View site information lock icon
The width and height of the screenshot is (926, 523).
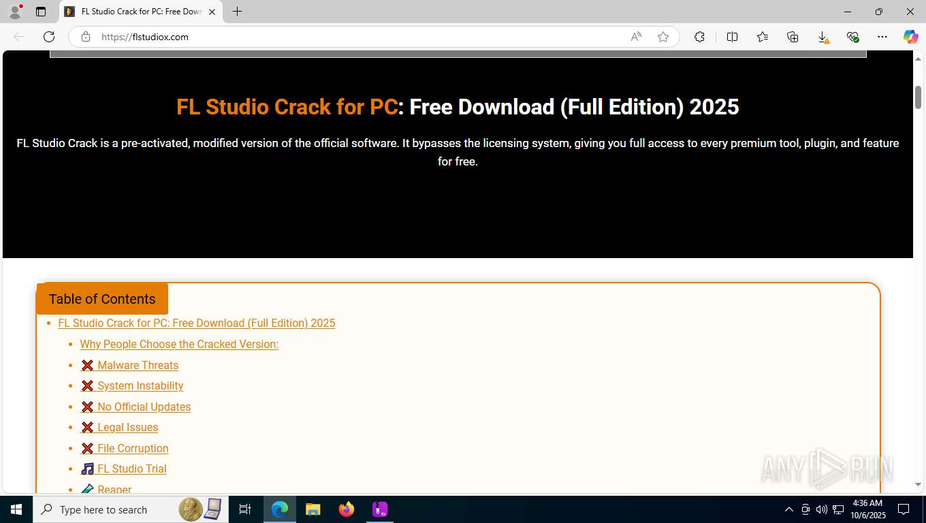coord(86,37)
